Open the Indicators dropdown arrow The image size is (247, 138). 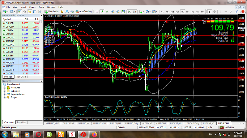click(143, 12)
